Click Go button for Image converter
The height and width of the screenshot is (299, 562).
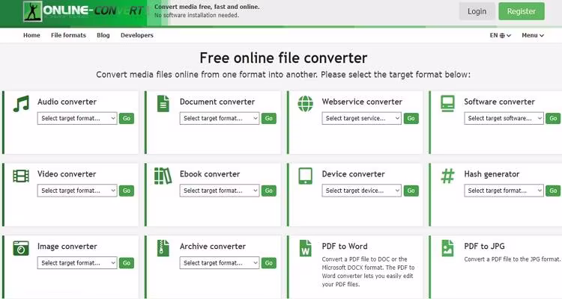[127, 263]
